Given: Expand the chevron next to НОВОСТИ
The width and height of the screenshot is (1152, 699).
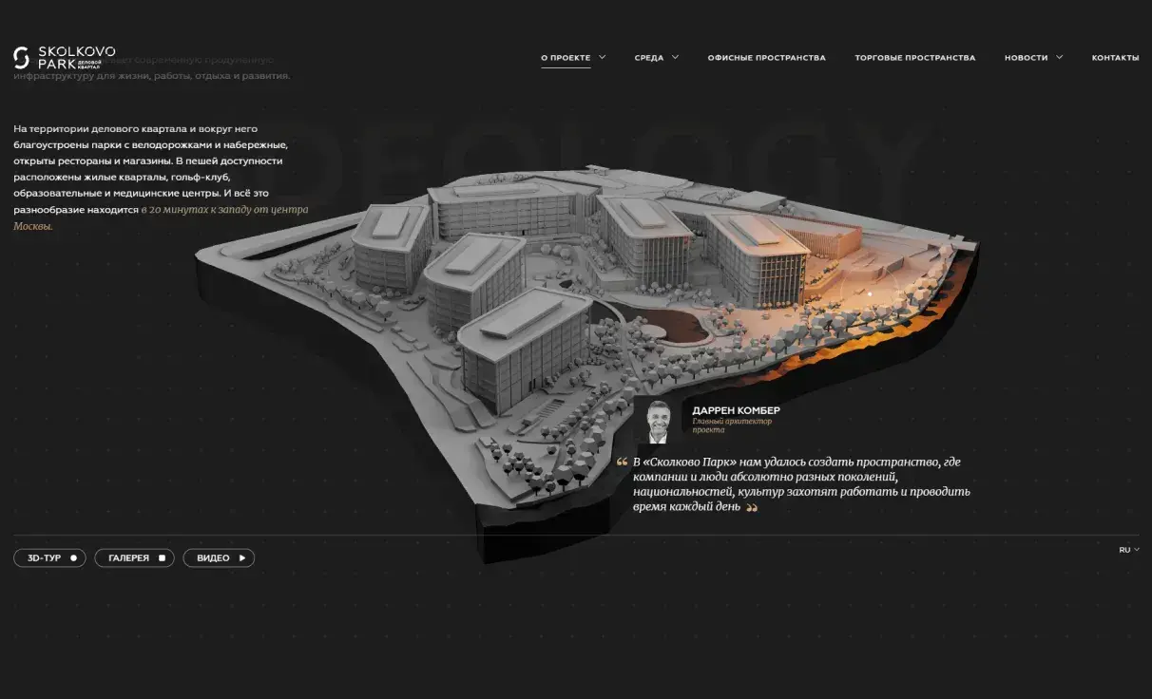Looking at the screenshot, I should coord(1059,57).
